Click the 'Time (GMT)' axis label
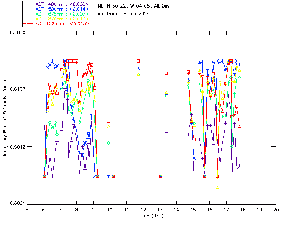Screen dimensions: 284x227 [x=151, y=216]
